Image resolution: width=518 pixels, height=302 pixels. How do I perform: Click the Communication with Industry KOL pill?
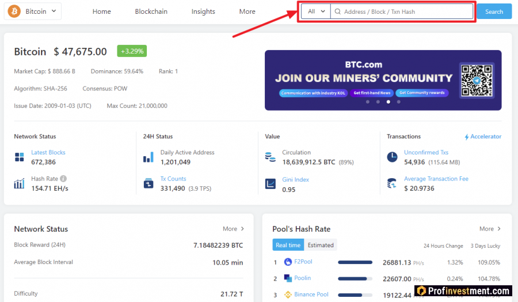click(313, 93)
